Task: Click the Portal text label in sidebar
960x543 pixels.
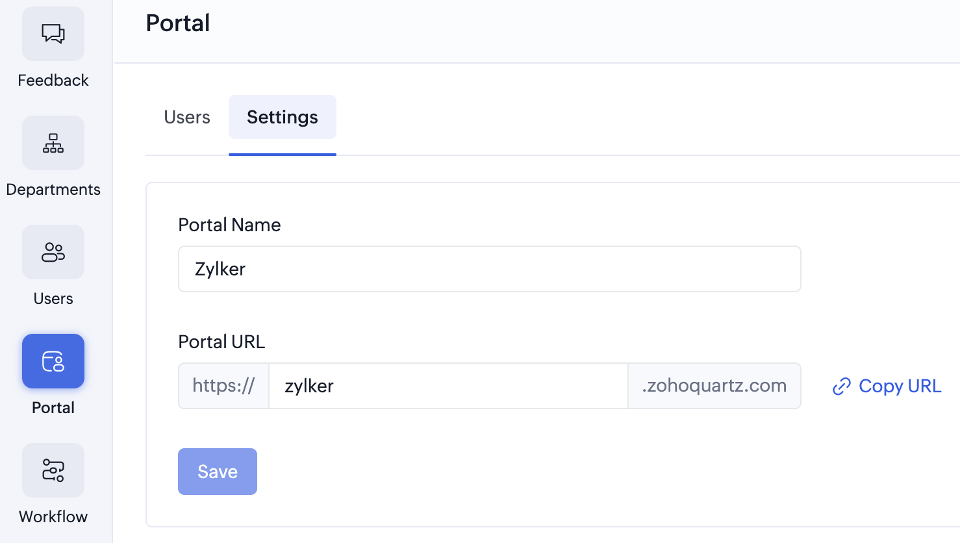Action: [x=53, y=408]
